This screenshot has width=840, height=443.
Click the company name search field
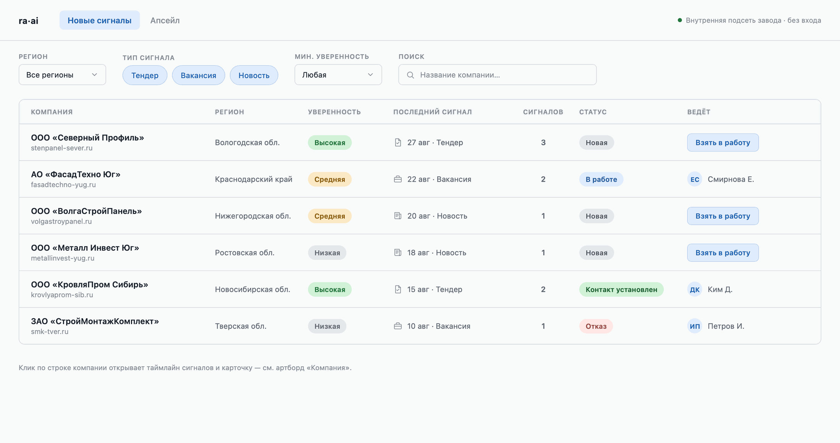(x=497, y=75)
